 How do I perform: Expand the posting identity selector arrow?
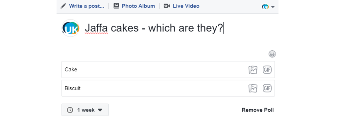[x=273, y=7]
